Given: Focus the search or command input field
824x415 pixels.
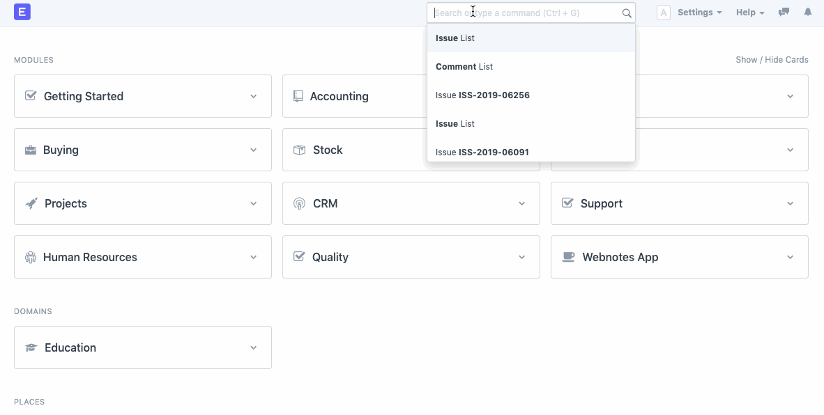Looking at the screenshot, I should click(x=523, y=13).
